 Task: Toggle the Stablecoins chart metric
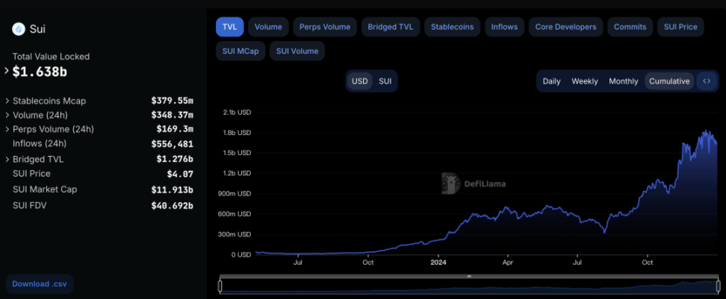point(453,27)
